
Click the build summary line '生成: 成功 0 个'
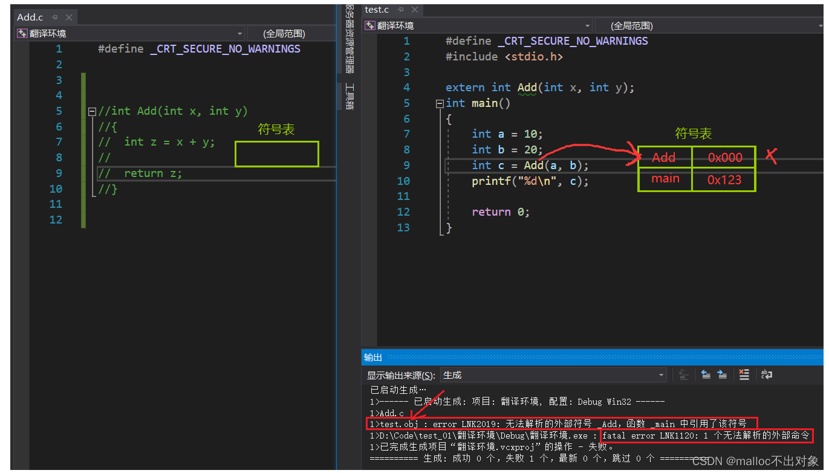pyautogui.click(x=538, y=459)
